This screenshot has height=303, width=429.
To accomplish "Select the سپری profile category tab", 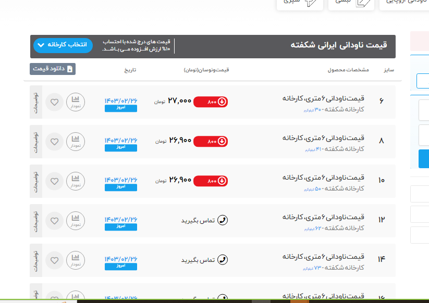I will (x=300, y=3).
